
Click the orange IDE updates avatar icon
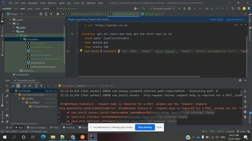pyautogui.click(x=244, y=9)
